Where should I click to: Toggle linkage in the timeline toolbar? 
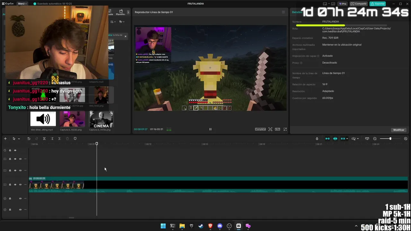[343, 139]
